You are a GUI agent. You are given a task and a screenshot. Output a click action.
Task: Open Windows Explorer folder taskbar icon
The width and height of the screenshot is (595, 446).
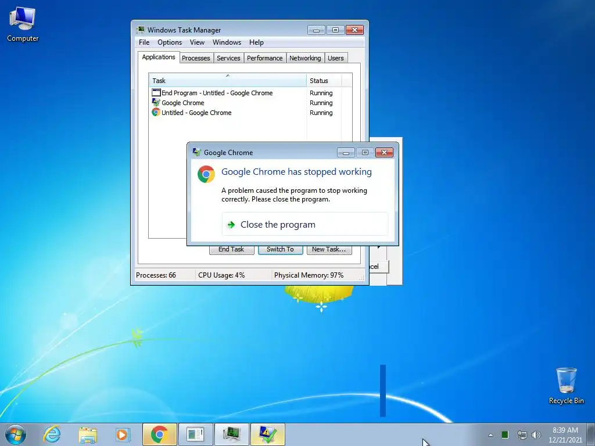pos(88,434)
